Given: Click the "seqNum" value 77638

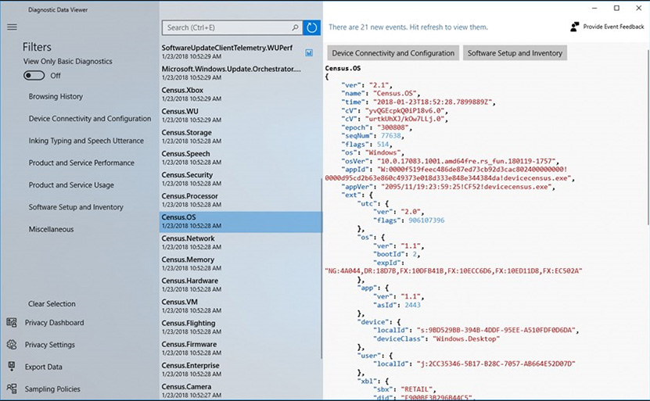Looking at the screenshot, I should 391,136.
